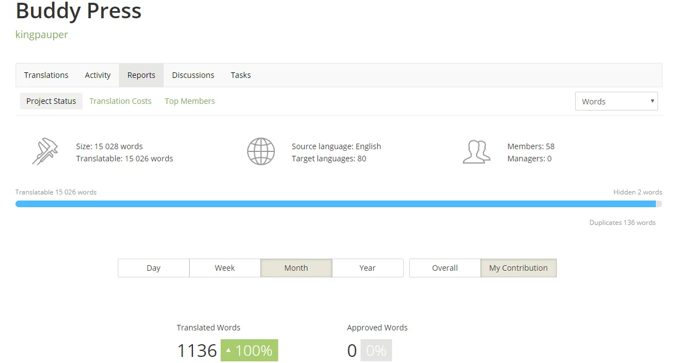Open the Translations tab
This screenshot has width=694, height=363.
coord(46,75)
